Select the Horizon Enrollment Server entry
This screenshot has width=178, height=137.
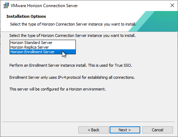pos(43,52)
